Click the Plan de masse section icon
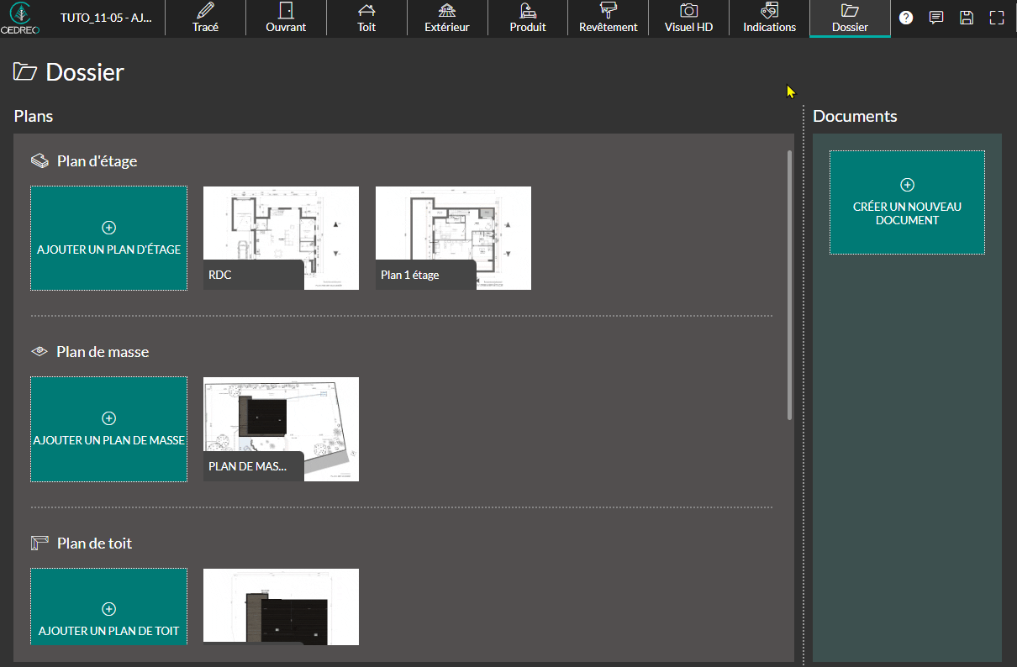The width and height of the screenshot is (1017, 667). [40, 352]
